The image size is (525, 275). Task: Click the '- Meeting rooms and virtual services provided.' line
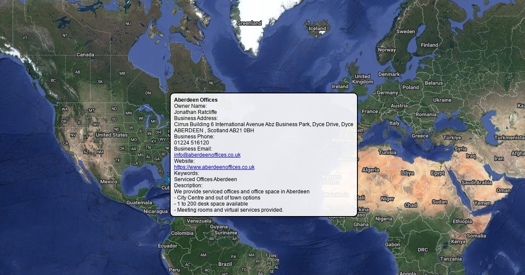point(229,210)
